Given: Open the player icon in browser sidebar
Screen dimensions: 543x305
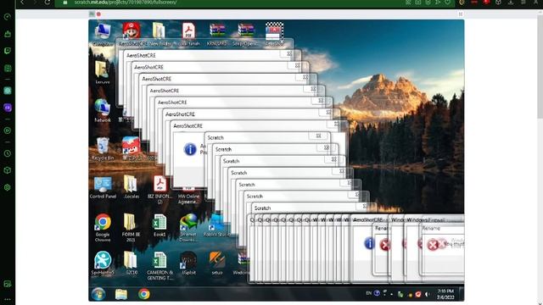Looking at the screenshot, I should [8, 130].
